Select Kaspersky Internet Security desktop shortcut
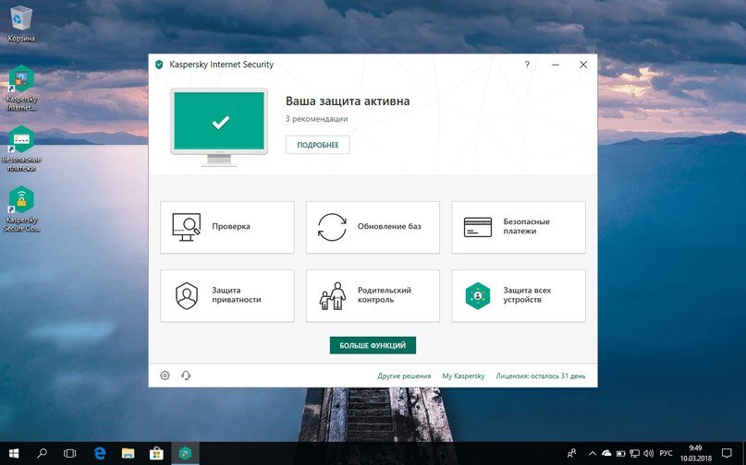Image resolution: width=746 pixels, height=465 pixels. (x=21, y=89)
